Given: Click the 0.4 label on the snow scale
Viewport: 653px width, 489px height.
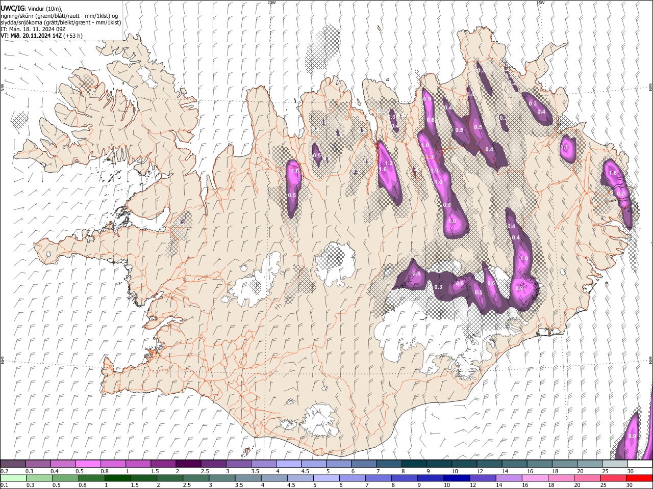Looking at the screenshot, I should (54, 471).
